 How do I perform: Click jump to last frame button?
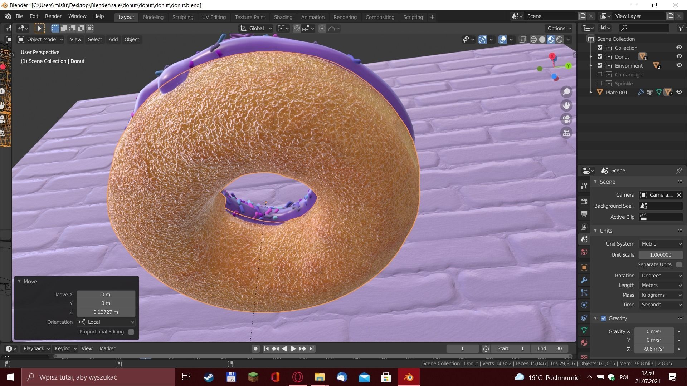click(311, 348)
